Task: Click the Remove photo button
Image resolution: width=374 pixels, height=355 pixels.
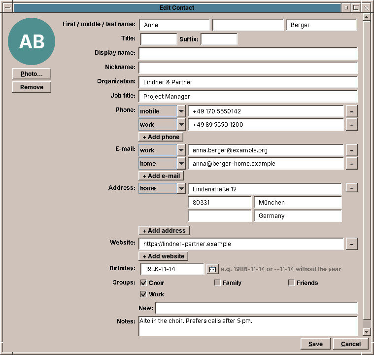Action: [x=32, y=87]
